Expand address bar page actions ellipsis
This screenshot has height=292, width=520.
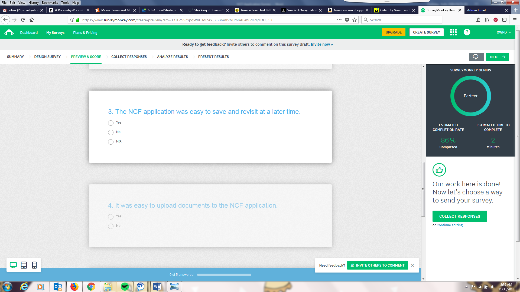[339, 20]
